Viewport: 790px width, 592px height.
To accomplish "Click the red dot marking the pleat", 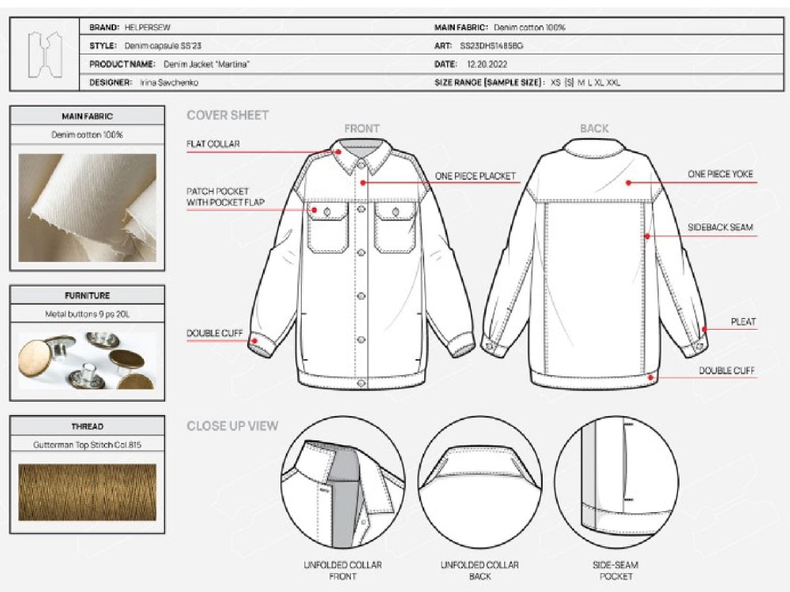I will [x=705, y=329].
